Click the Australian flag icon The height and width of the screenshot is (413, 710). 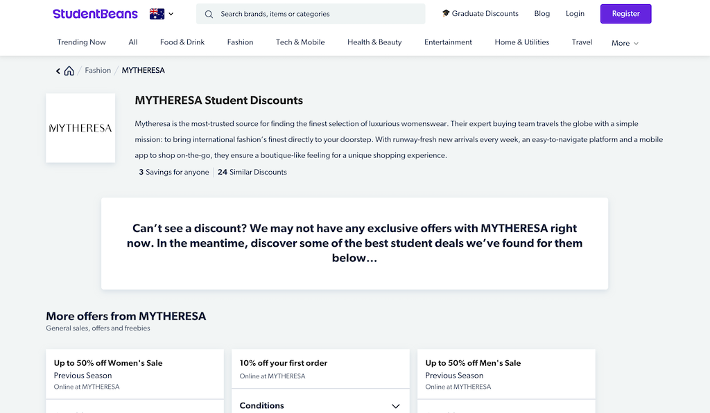155,13
